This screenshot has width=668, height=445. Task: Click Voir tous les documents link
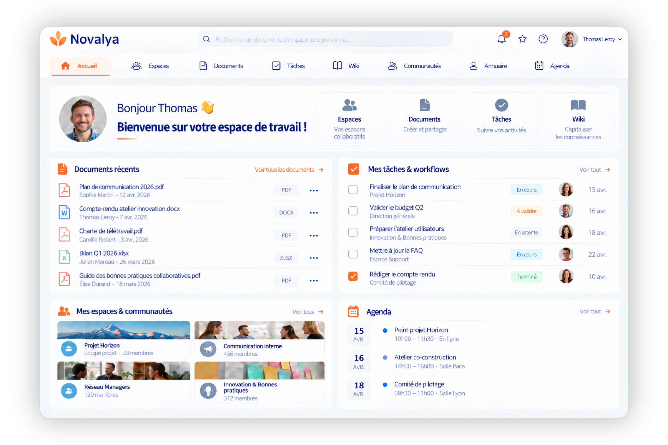289,170
